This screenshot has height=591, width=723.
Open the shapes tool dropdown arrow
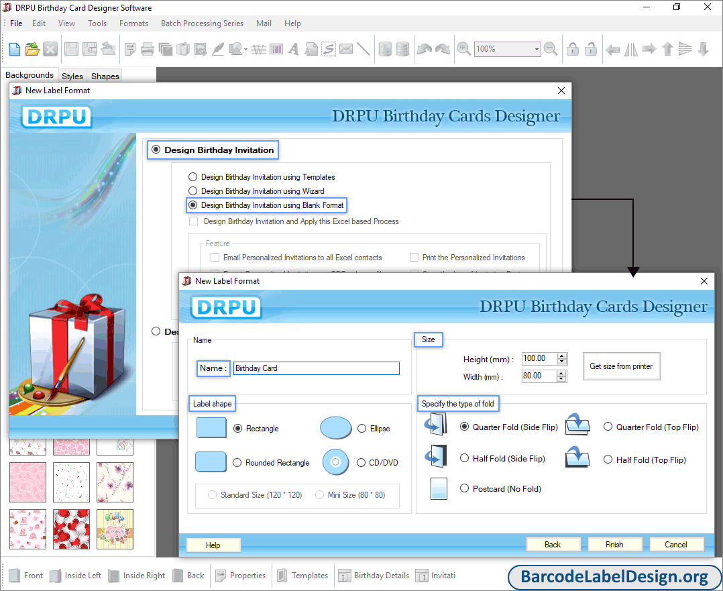pos(245,50)
